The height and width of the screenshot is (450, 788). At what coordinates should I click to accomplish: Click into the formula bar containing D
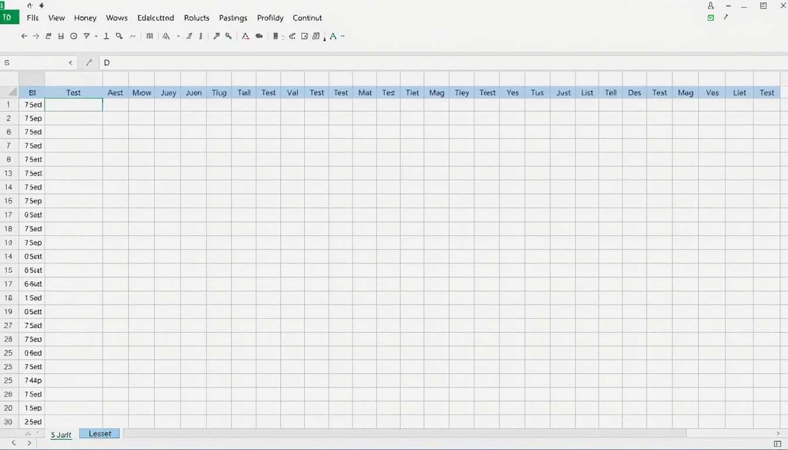tap(443, 62)
